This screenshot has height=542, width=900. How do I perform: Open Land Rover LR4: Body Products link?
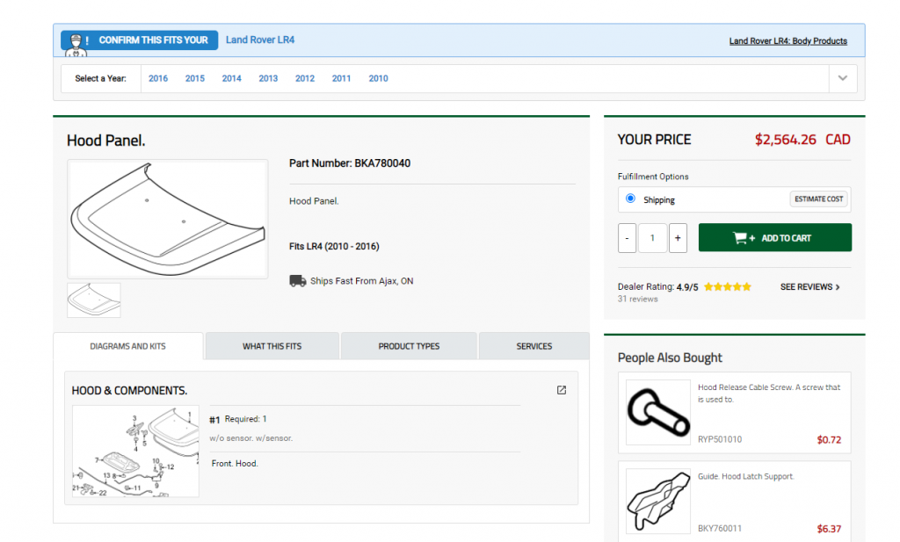pyautogui.click(x=788, y=41)
